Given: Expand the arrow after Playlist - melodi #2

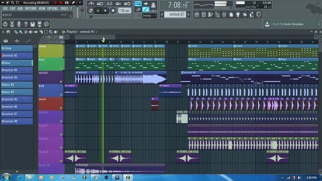Looking at the screenshot, I should click(x=97, y=32).
